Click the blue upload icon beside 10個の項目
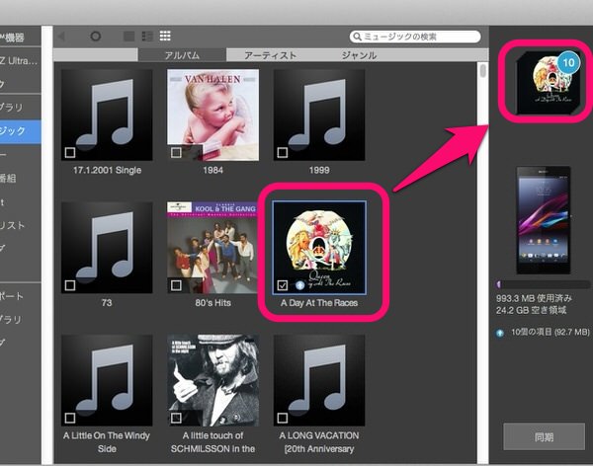593x466 pixels. pyautogui.click(x=500, y=333)
